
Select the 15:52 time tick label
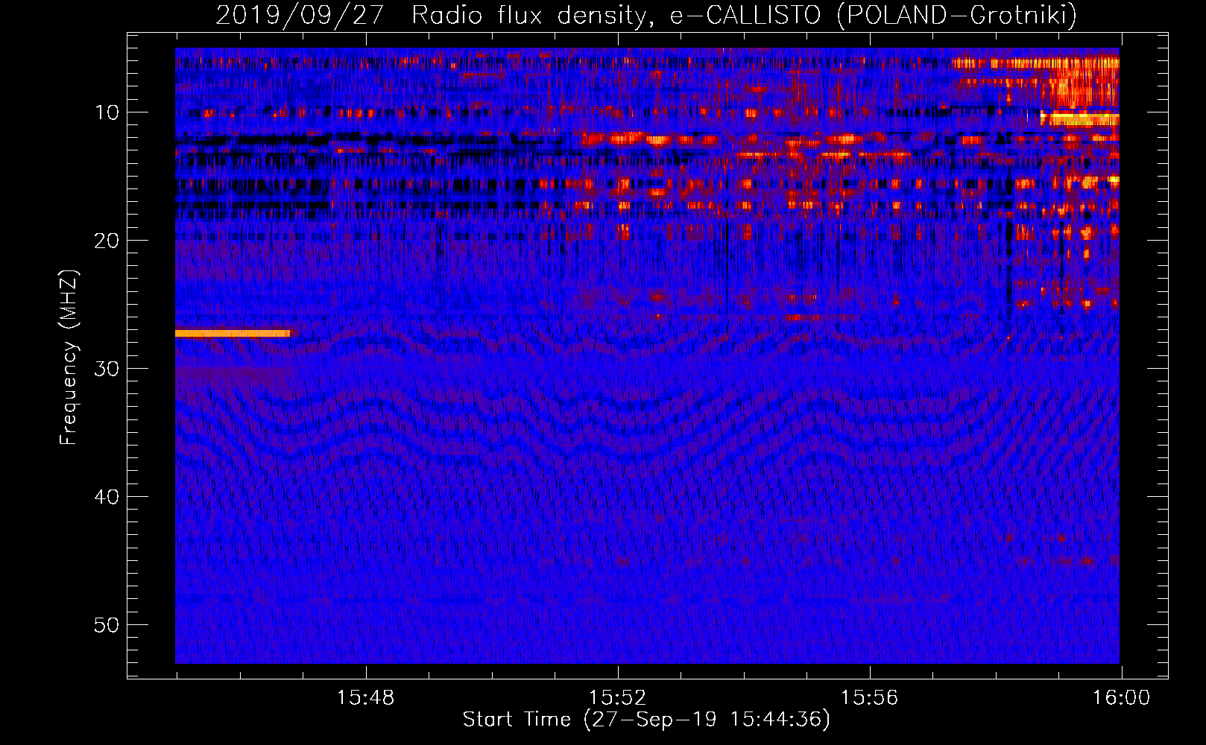[617, 698]
